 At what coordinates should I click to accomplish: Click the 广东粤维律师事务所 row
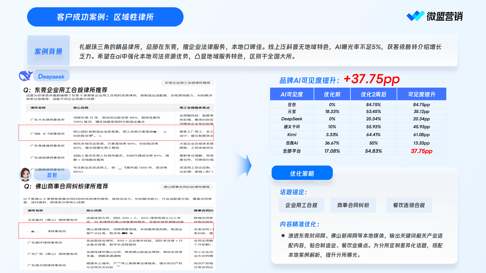tap(120, 146)
